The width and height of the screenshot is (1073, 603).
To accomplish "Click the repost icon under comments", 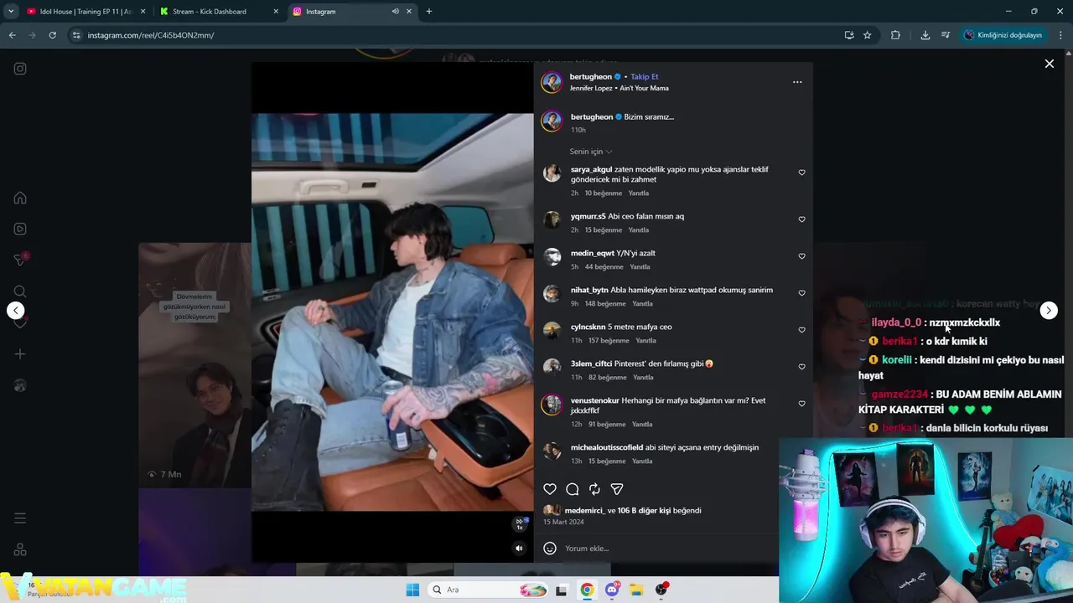I will click(x=594, y=489).
